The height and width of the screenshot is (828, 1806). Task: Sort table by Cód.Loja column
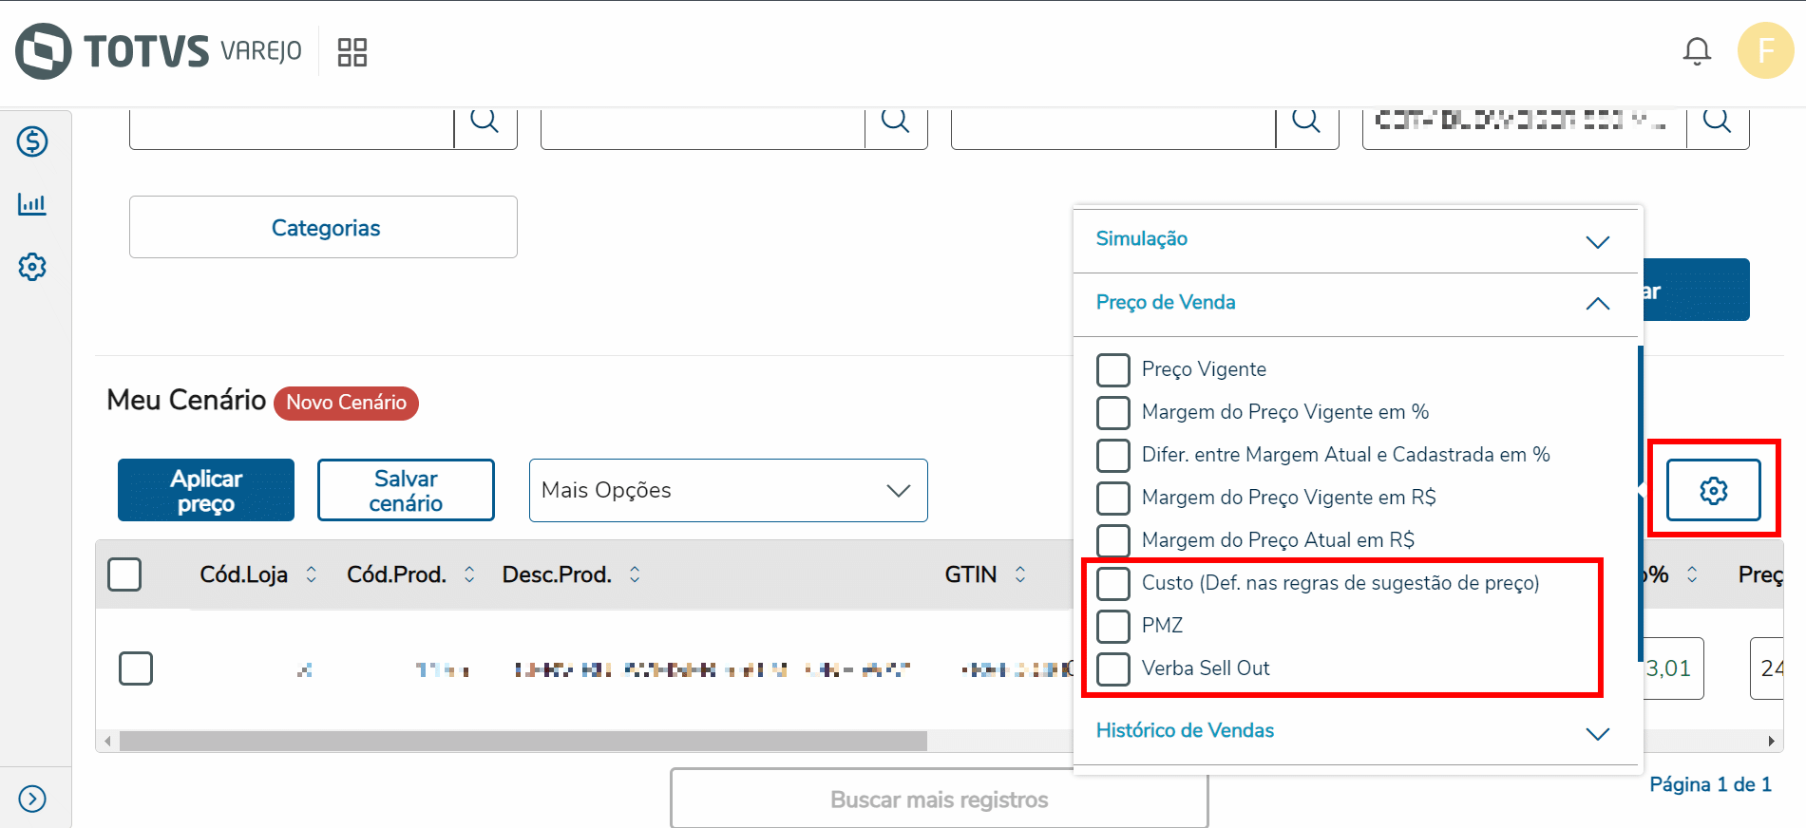311,574
